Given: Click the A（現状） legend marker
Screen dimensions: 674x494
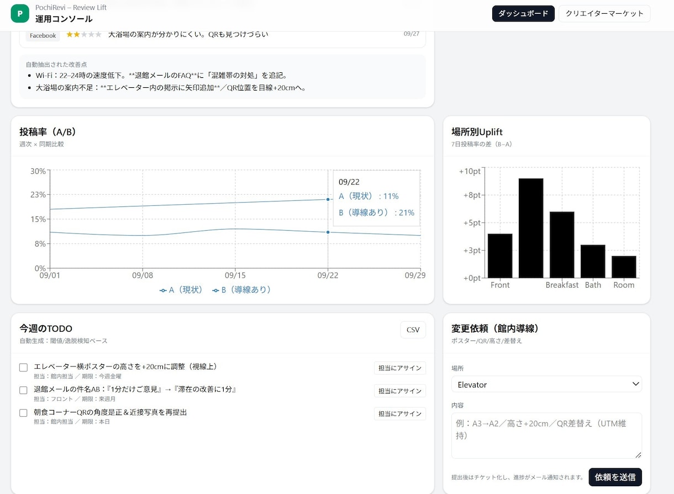Looking at the screenshot, I should (x=163, y=290).
